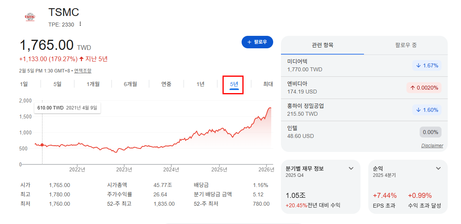Expand the 분기별 재무 정보 card chevron

[x=351, y=168]
